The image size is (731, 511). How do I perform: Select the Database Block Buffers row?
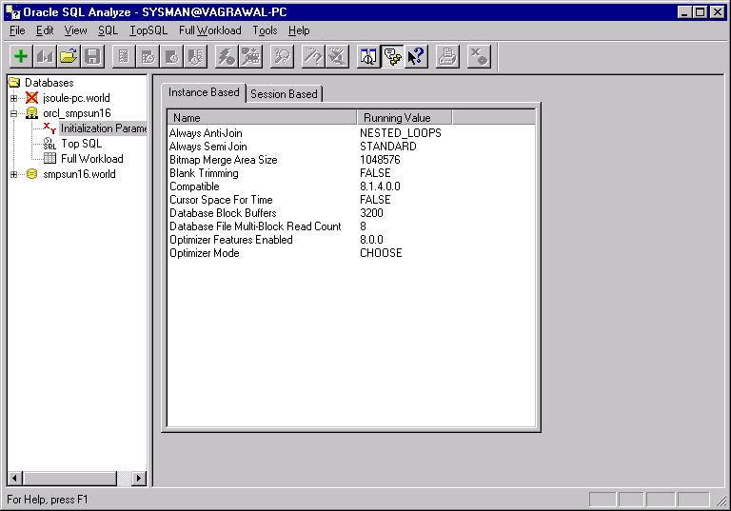(x=351, y=213)
